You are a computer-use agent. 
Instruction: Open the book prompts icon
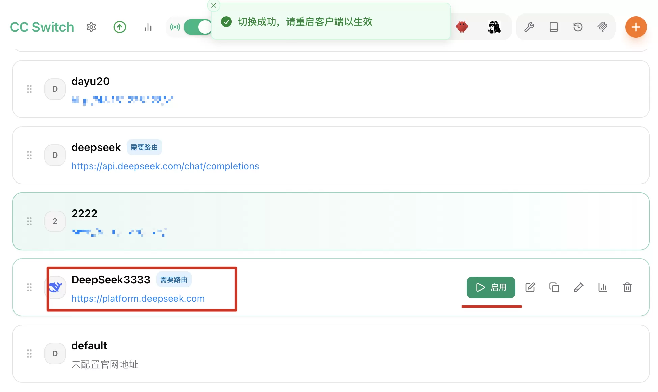(554, 27)
